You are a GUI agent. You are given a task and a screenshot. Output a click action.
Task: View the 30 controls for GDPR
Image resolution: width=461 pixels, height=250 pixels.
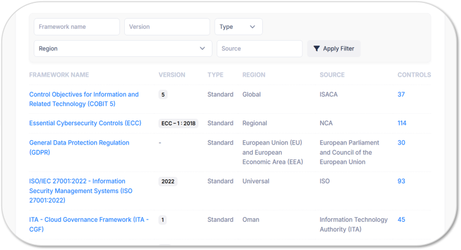(402, 143)
